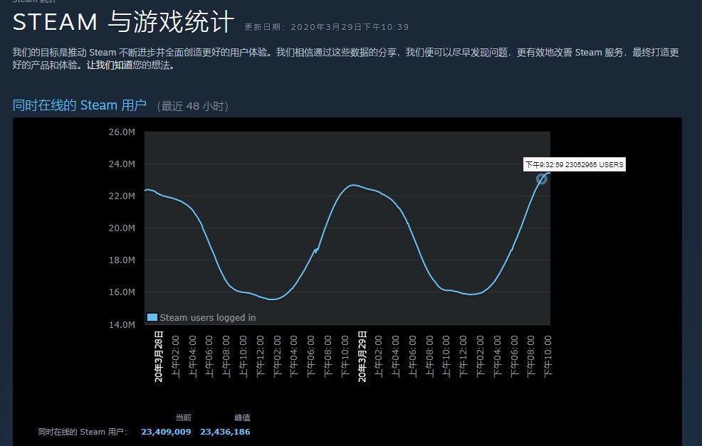Screen dimensions: 702x446
Task: Click the STEAM 与游戏统计 page title
Action: tap(123, 23)
